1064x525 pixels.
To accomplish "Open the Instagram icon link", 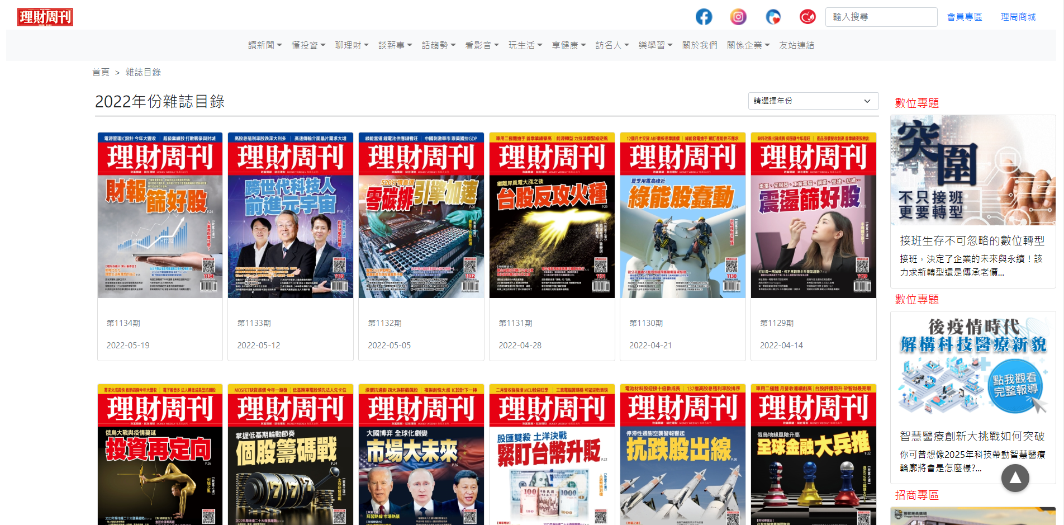I will [x=738, y=17].
